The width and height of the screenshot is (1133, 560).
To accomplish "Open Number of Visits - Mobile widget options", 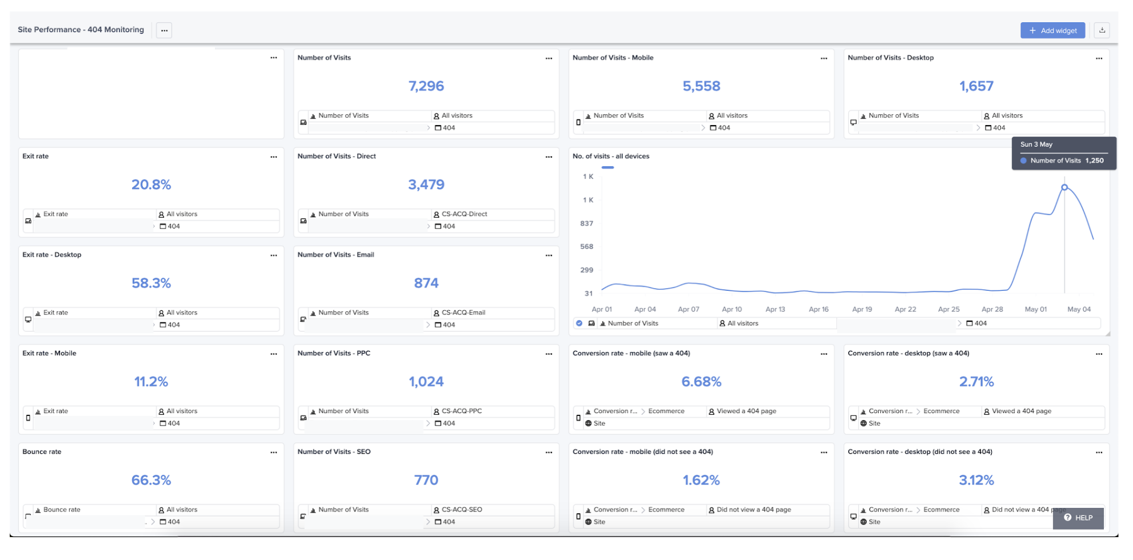I will pos(824,58).
